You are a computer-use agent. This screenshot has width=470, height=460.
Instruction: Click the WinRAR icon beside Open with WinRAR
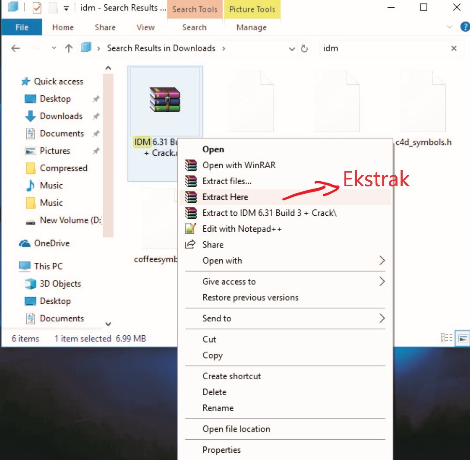click(191, 165)
